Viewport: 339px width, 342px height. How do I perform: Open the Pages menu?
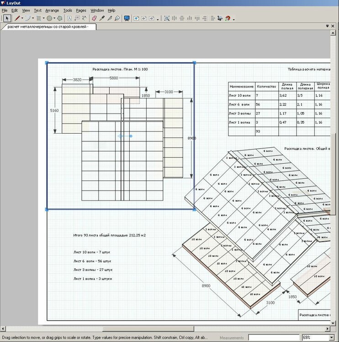pyautogui.click(x=81, y=10)
